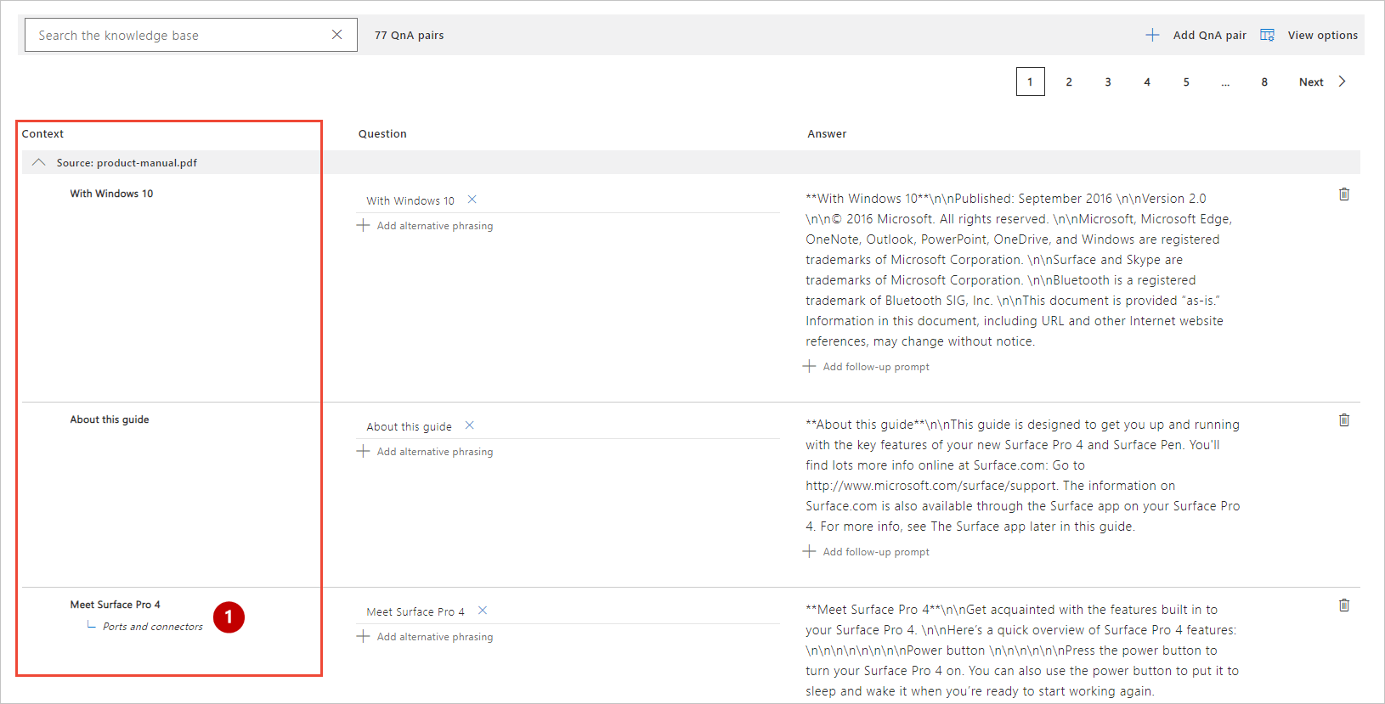Click the pagination ellipsis
Viewport: 1385px width, 704px height.
coord(1225,82)
